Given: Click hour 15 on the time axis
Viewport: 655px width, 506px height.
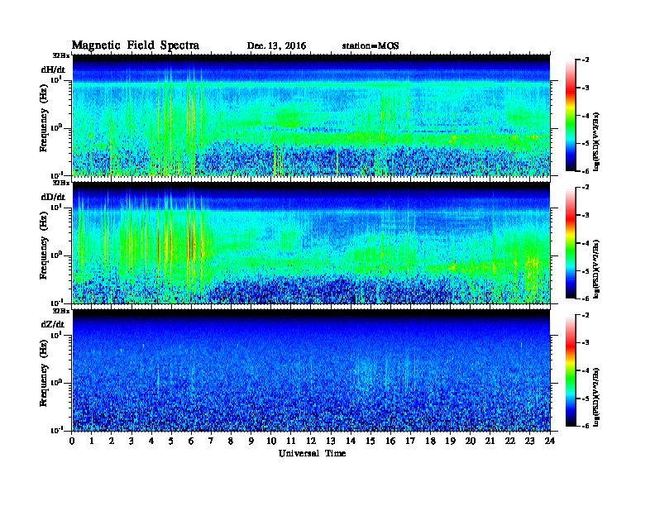Looking at the screenshot, I should (x=371, y=442).
